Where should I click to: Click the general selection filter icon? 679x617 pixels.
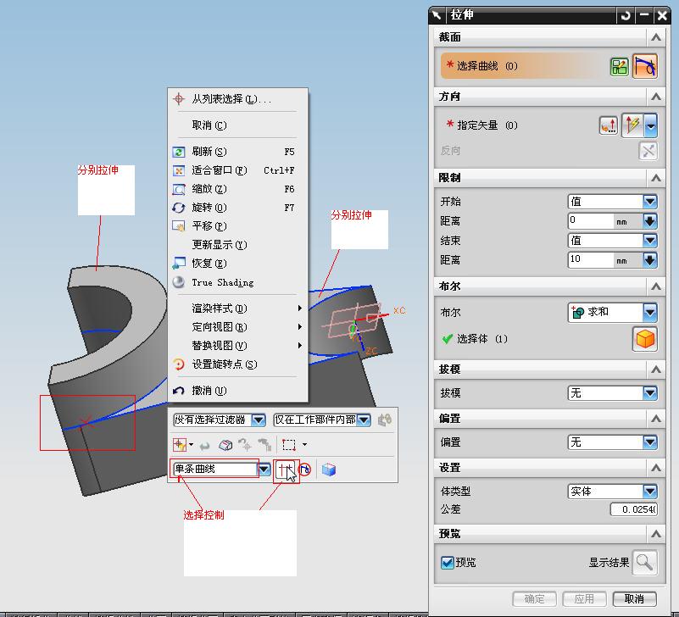coord(179,445)
